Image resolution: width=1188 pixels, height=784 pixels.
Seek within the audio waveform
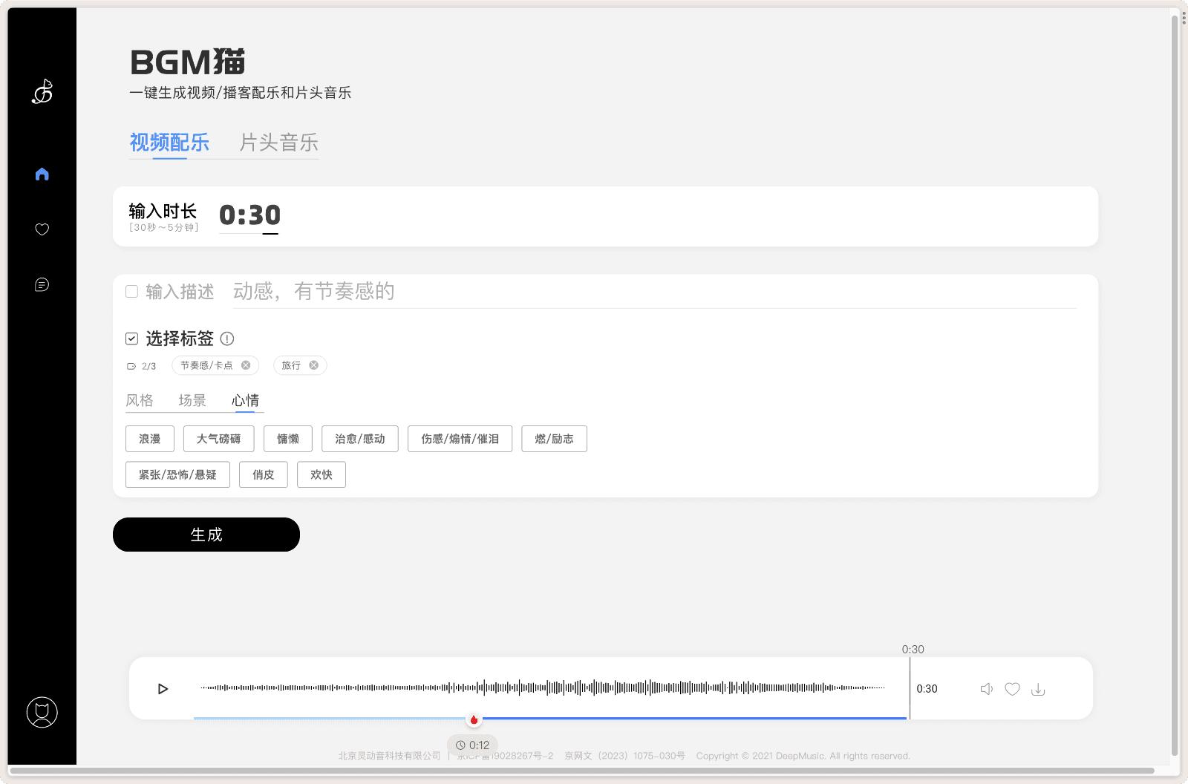pos(542,687)
